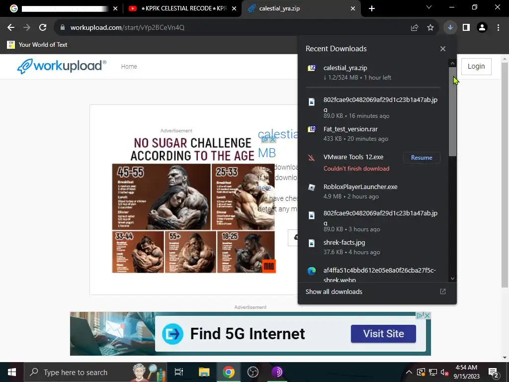Open the Fat_test_version.rar download
The height and width of the screenshot is (382, 509).
coord(373,133)
